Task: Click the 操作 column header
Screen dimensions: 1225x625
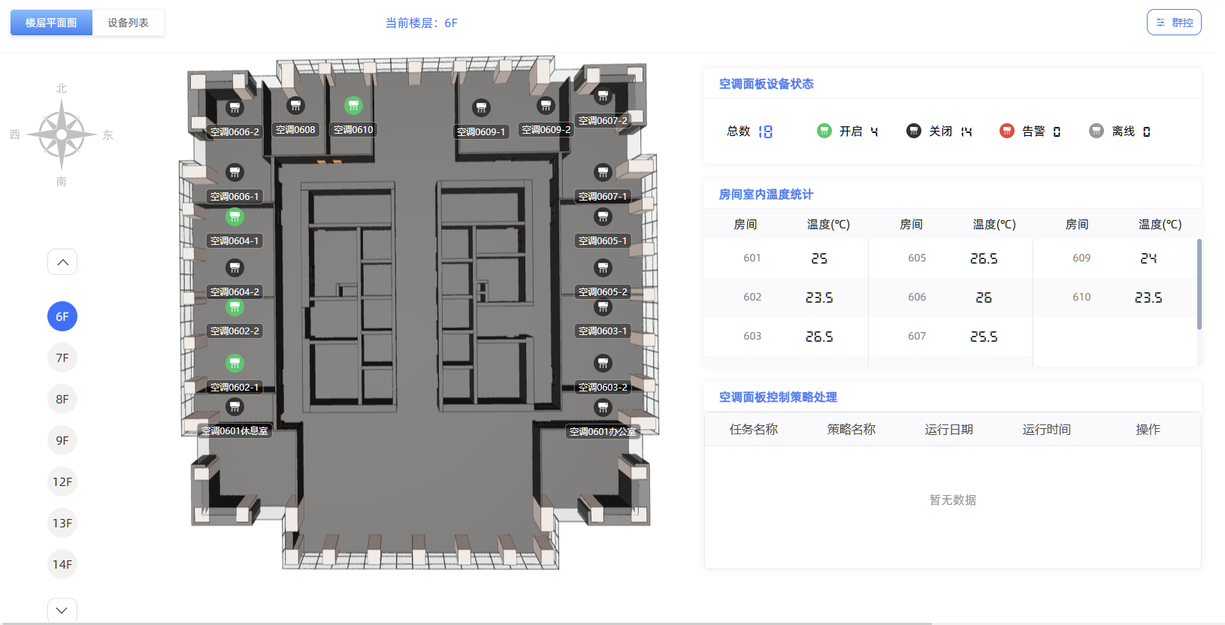Action: pyautogui.click(x=1148, y=429)
